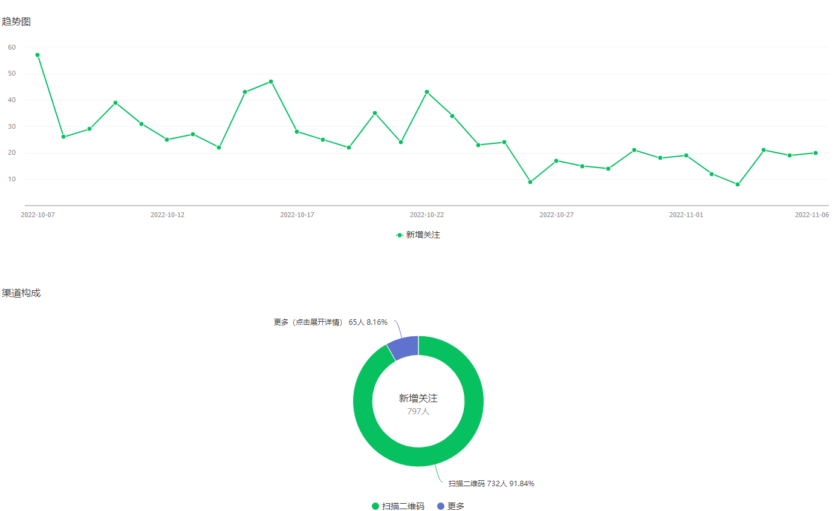Click the purple 更多 legend dot
The height and width of the screenshot is (511, 835).
pos(440,506)
